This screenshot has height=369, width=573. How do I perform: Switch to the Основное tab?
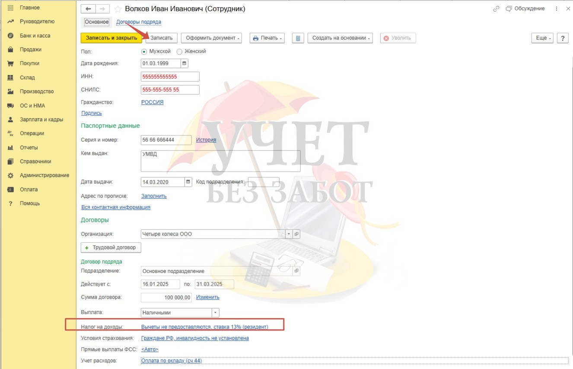tap(97, 22)
